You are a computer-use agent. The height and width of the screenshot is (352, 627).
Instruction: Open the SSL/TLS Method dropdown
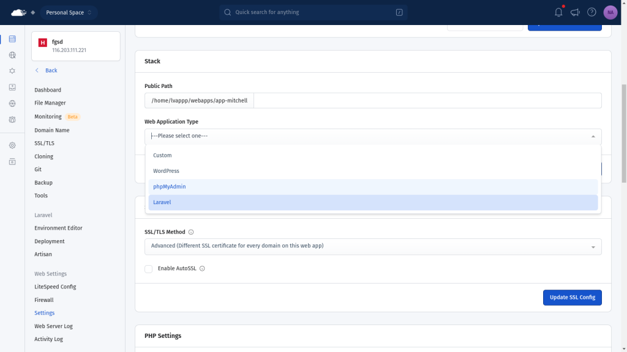373,246
